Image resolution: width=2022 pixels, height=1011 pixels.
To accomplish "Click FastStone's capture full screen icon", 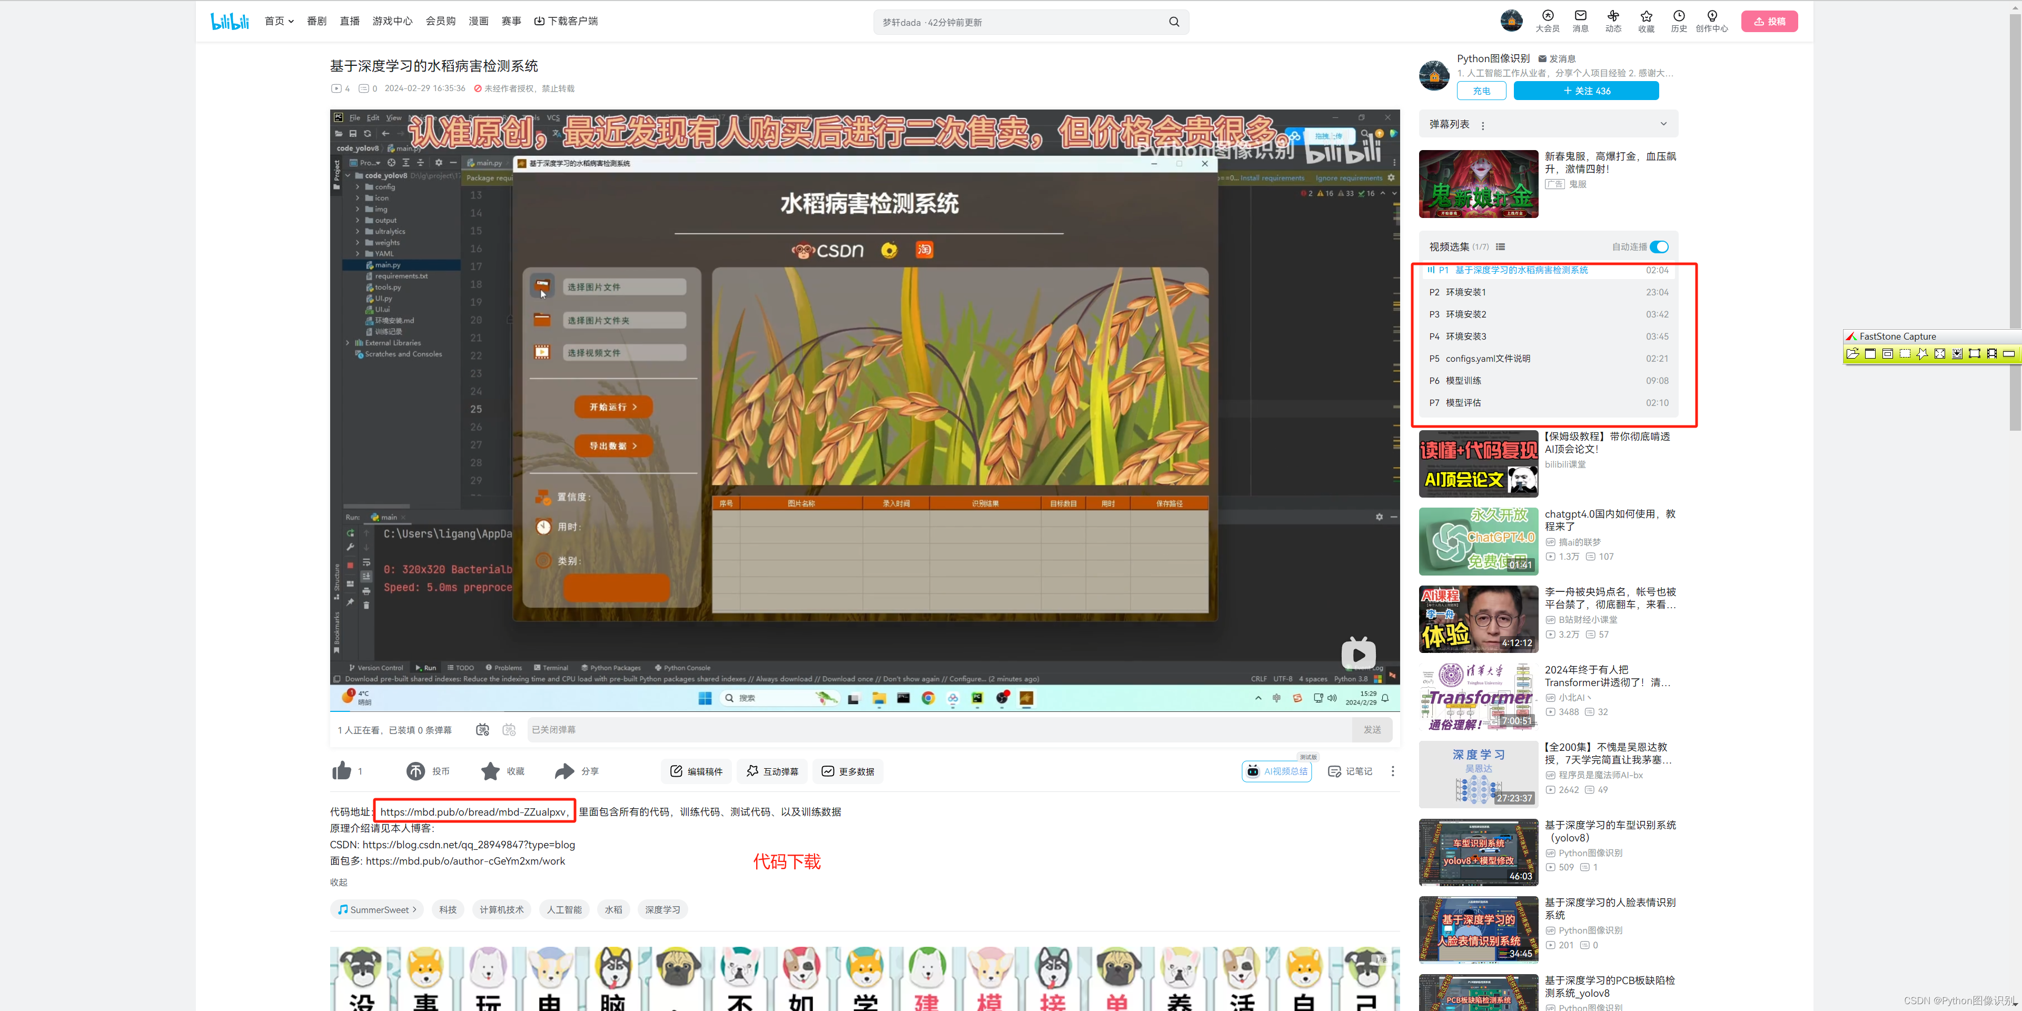I will [x=1939, y=354].
